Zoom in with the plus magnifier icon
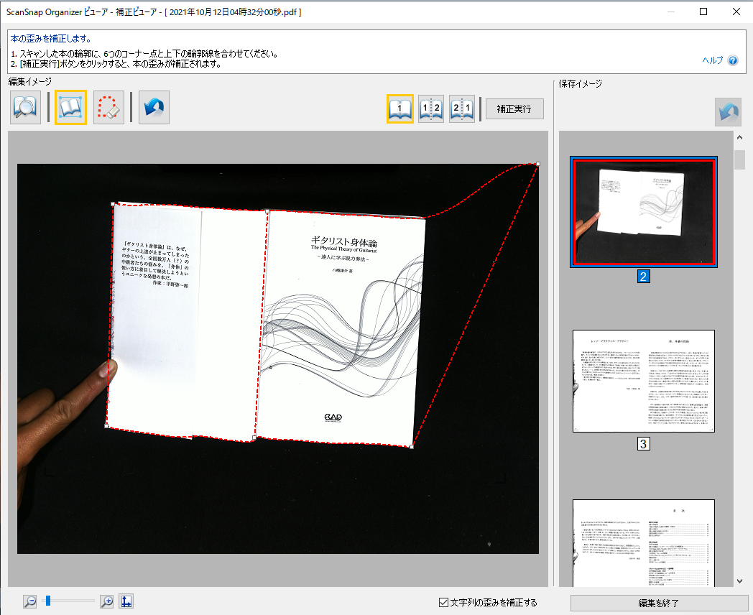 [x=107, y=601]
